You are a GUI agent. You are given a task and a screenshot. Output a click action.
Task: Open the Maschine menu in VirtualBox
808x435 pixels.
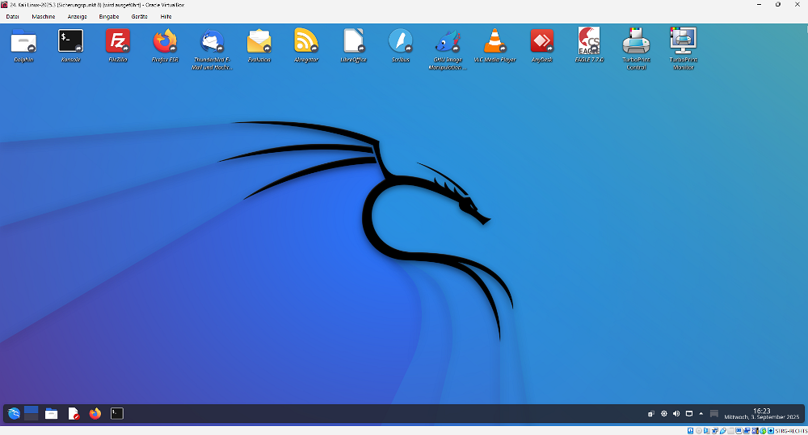click(44, 16)
